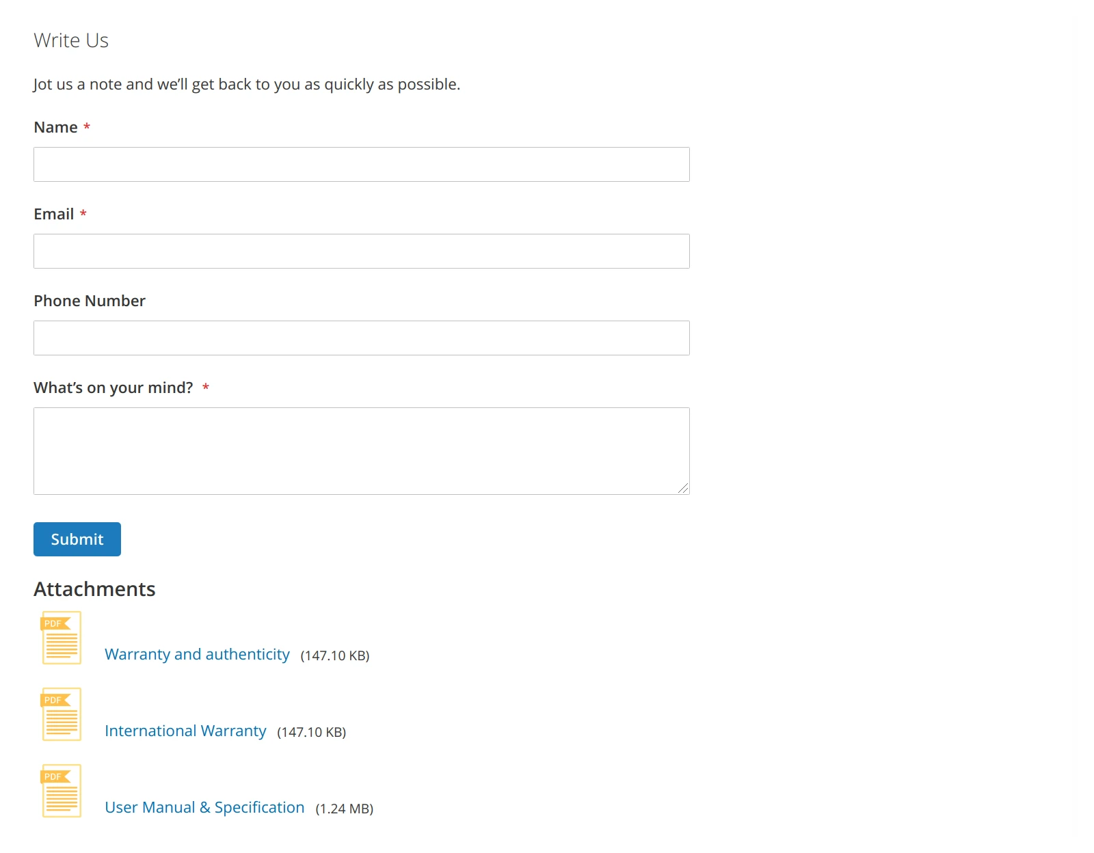The height and width of the screenshot is (853, 1094).
Task: Open the Warranty and authenticity link
Action: click(197, 654)
